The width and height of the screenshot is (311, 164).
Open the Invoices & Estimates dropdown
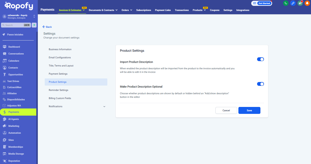point(72,10)
